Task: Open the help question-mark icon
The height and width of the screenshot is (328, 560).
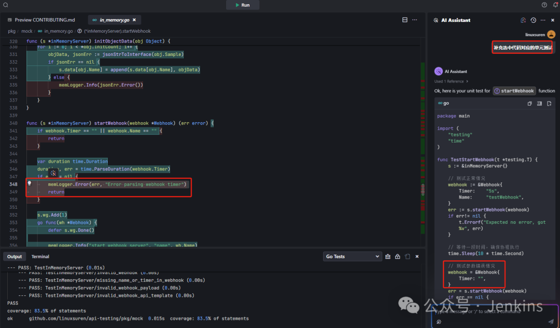Action: click(544, 5)
